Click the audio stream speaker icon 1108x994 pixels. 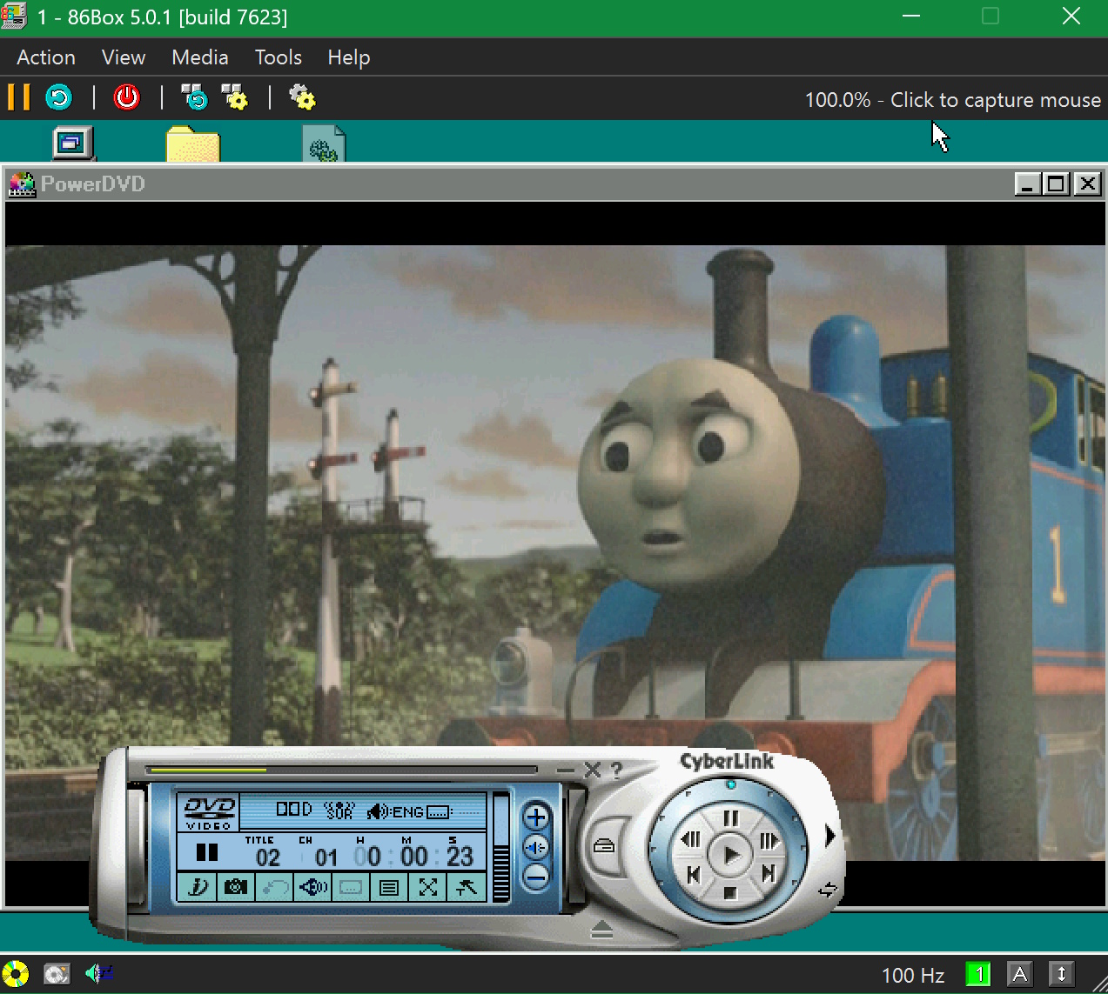tap(312, 887)
